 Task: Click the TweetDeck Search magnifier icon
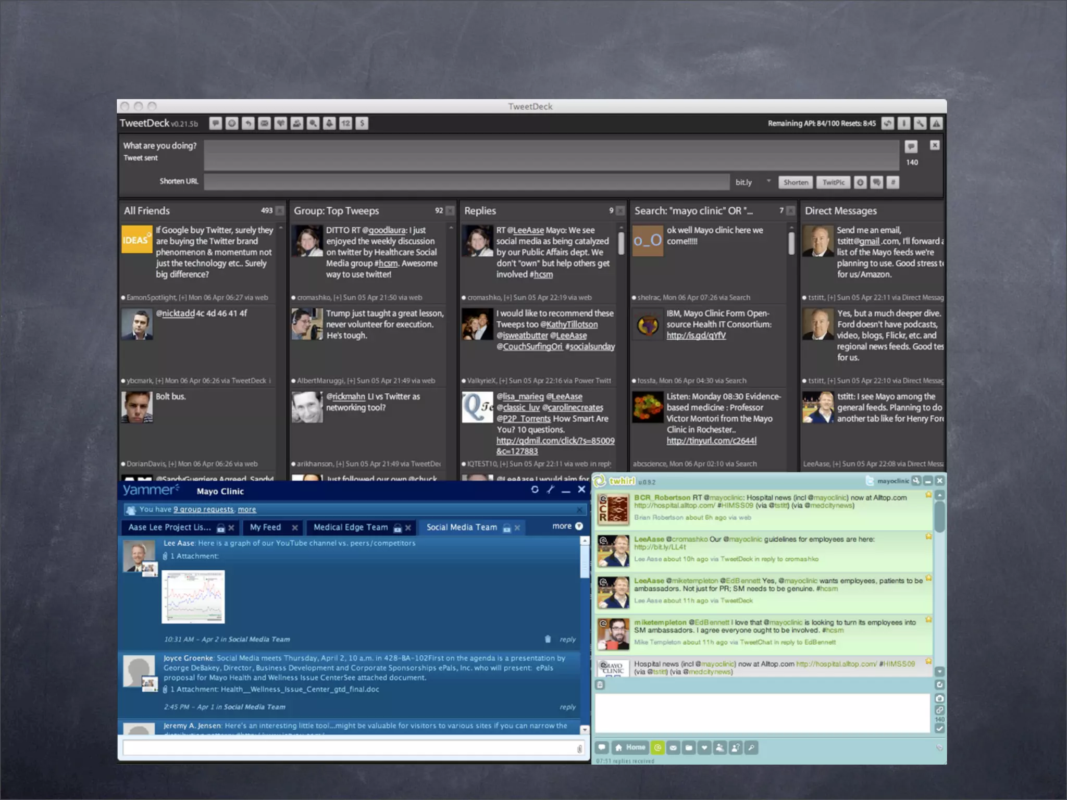pos(313,123)
